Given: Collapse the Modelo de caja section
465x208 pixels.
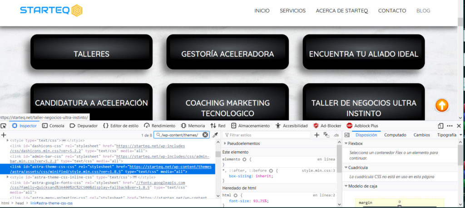Looking at the screenshot, I should click(346, 186).
